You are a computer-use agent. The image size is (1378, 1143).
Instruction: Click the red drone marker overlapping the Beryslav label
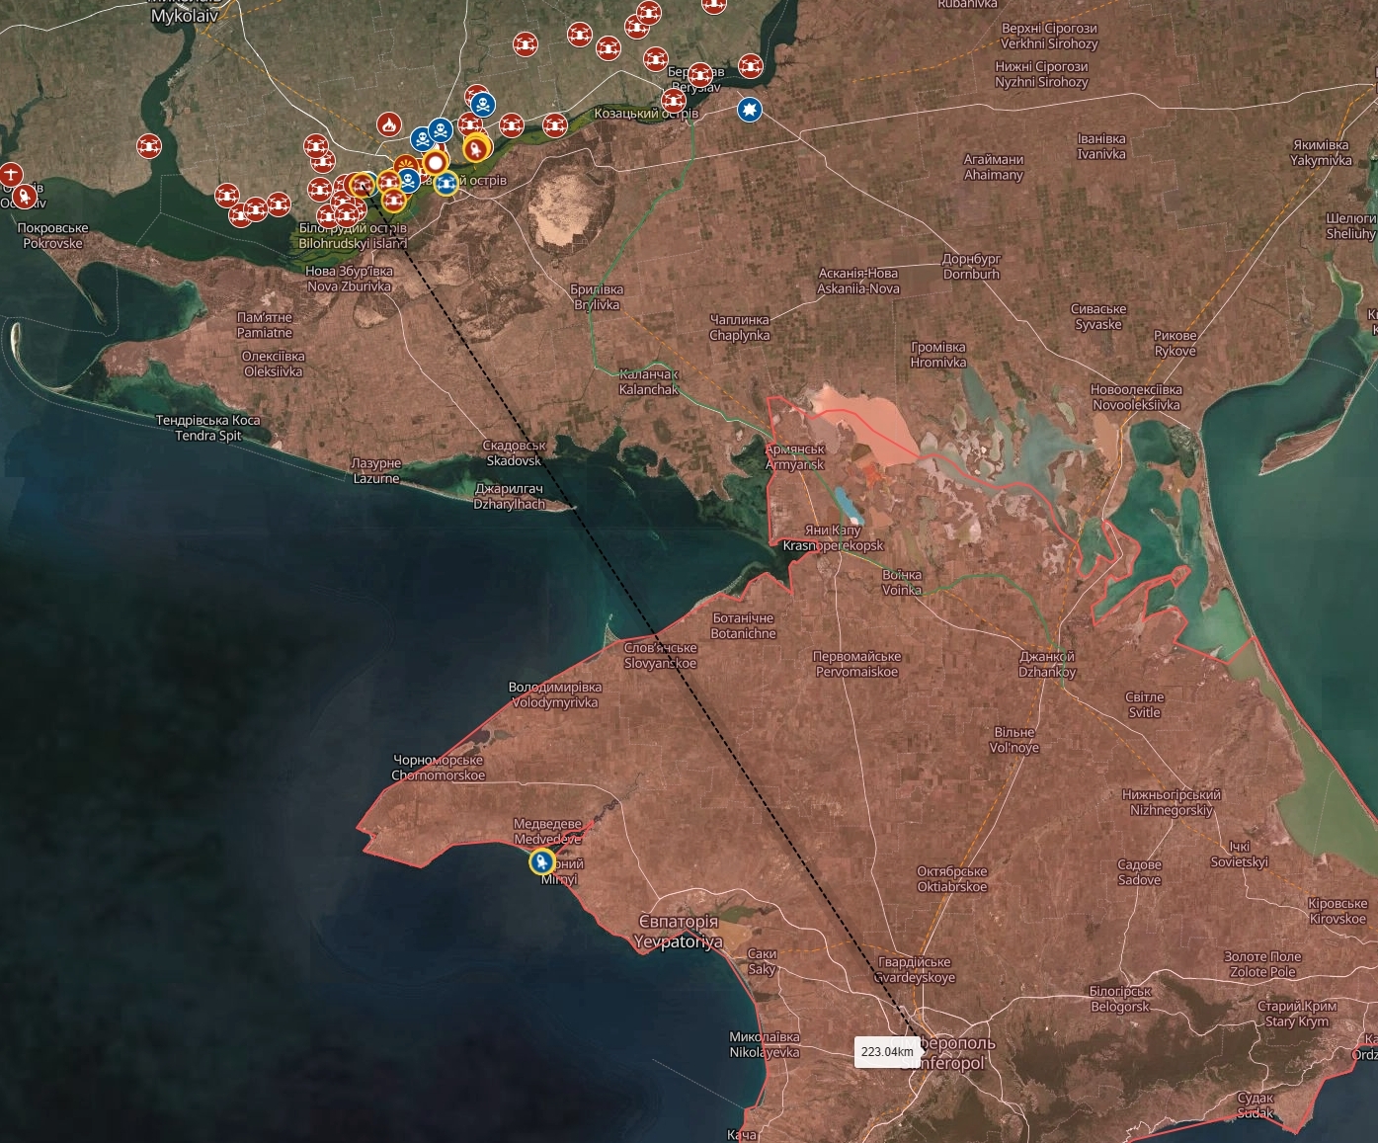point(700,74)
